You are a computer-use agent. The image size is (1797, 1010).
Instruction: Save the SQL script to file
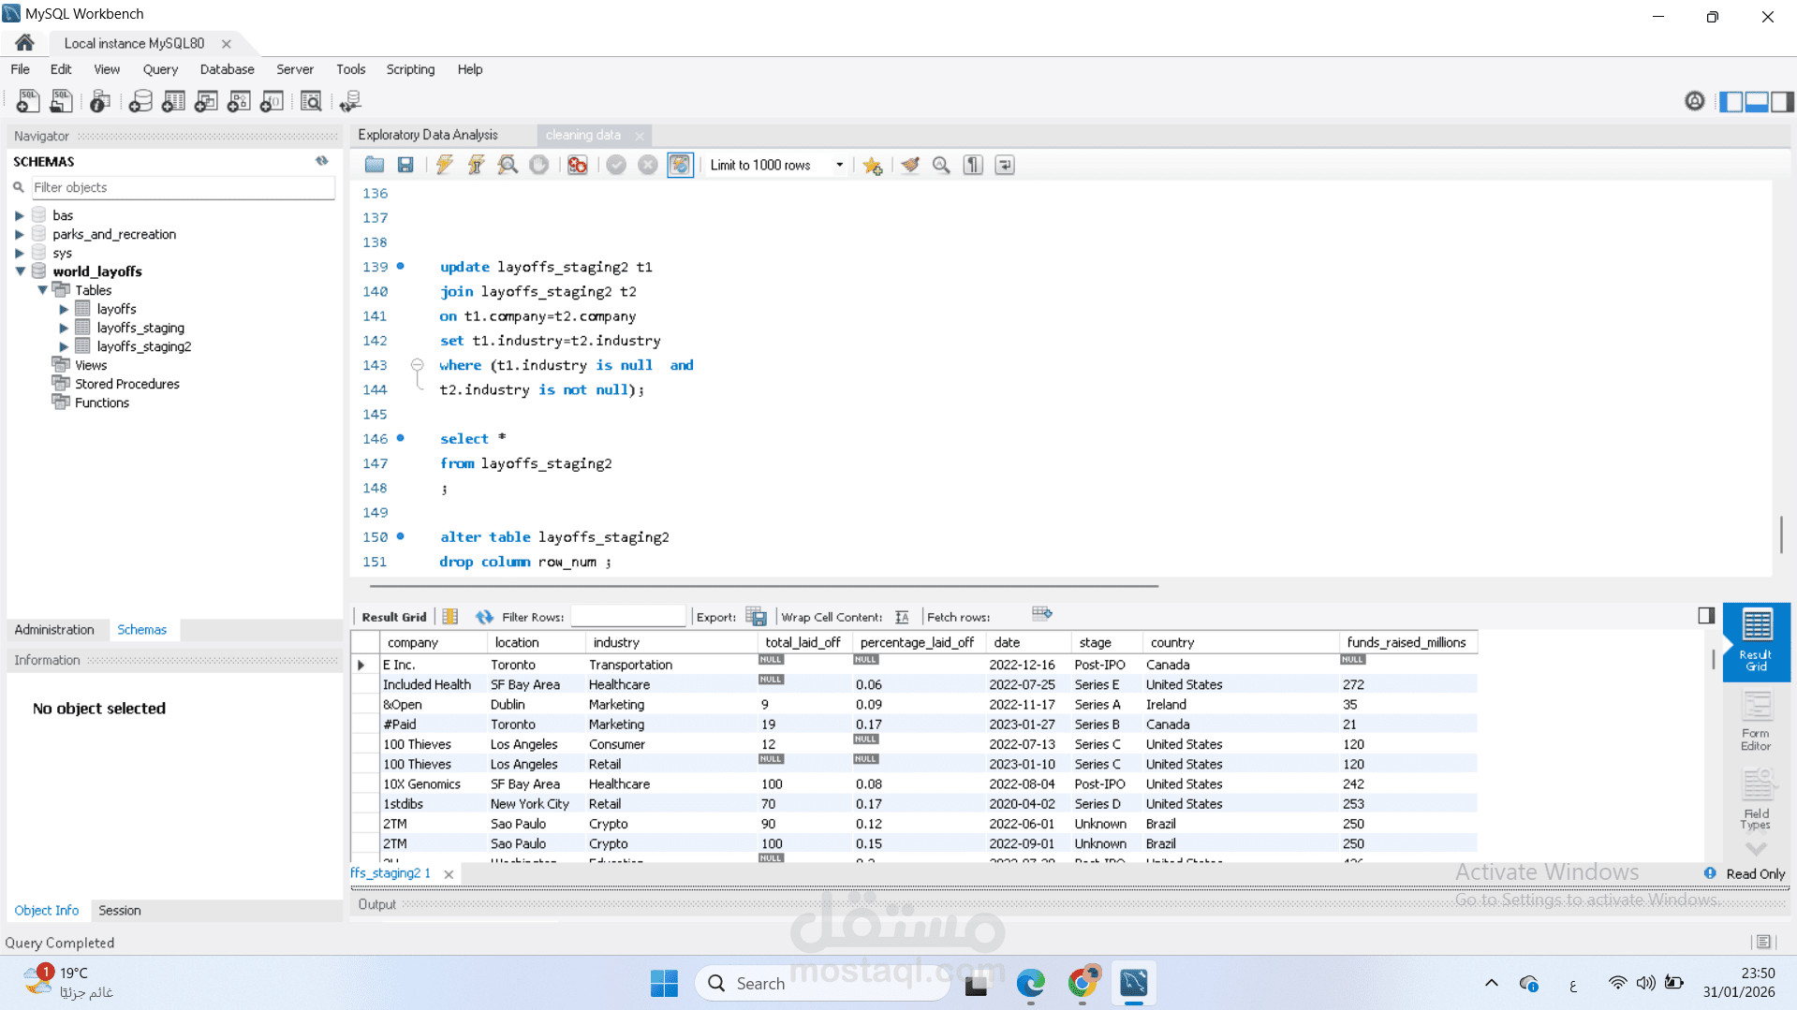point(405,165)
